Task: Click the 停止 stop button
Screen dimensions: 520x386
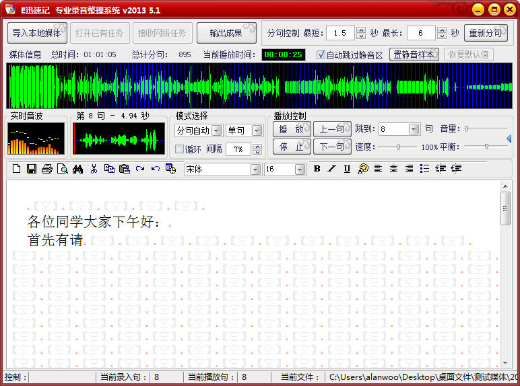Action: point(292,147)
